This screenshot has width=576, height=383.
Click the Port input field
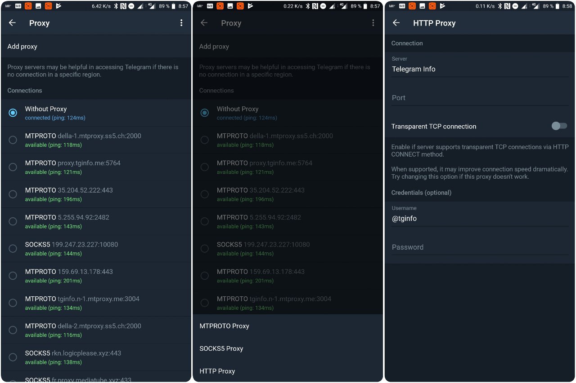(x=480, y=98)
